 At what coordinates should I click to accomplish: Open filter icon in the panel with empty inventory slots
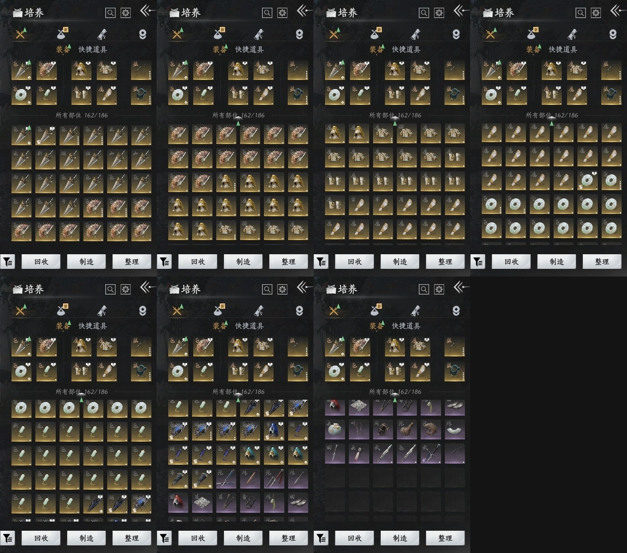tap(321, 538)
